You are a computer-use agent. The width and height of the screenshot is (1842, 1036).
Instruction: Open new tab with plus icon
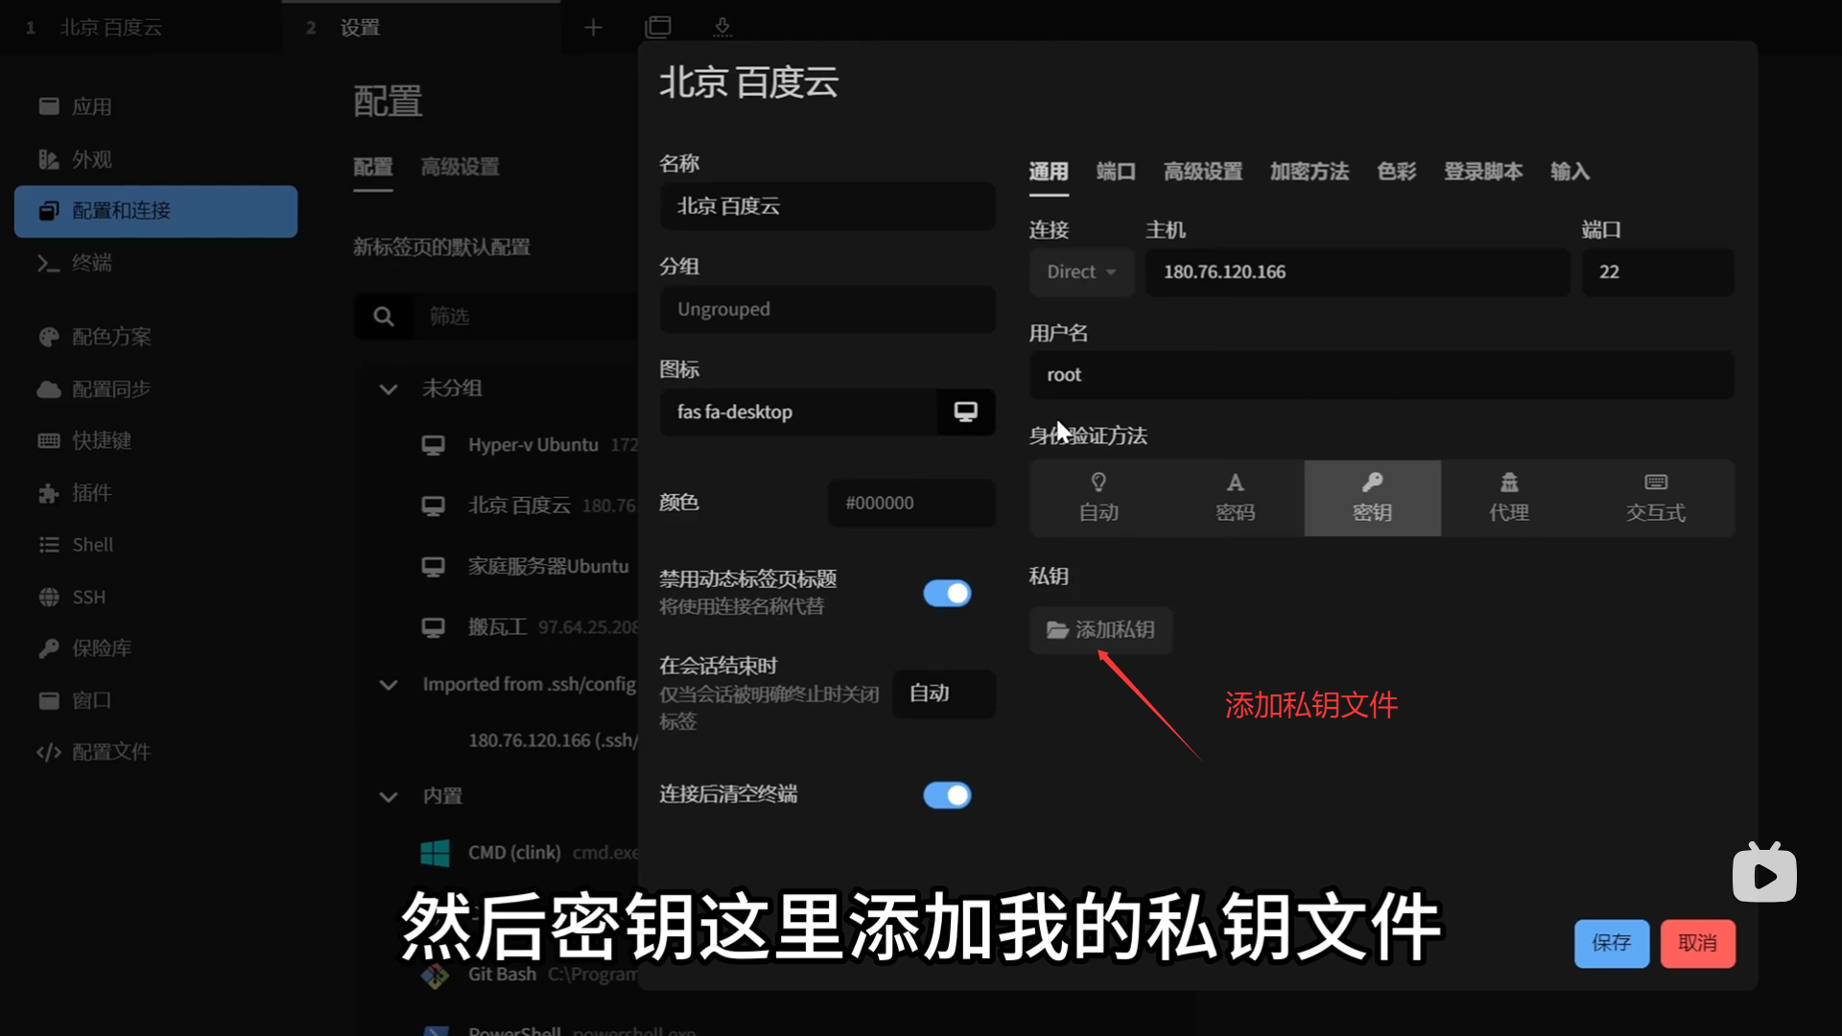click(x=593, y=27)
